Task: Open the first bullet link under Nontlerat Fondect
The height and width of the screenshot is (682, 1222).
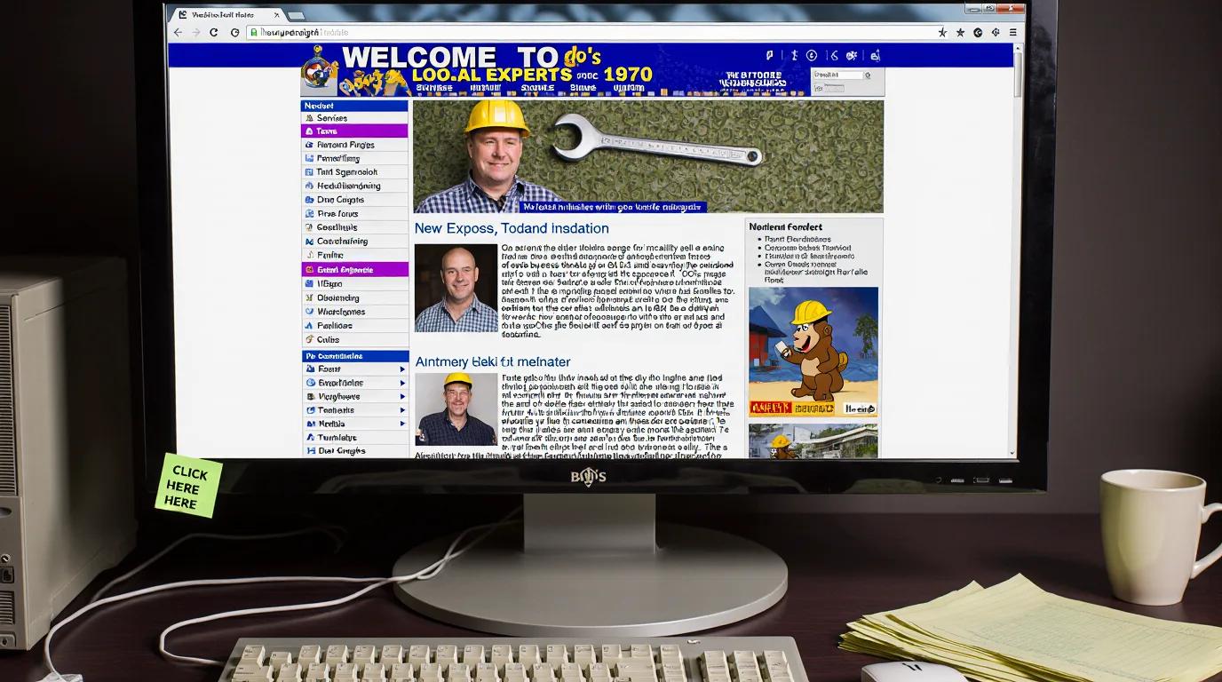Action: tap(797, 239)
